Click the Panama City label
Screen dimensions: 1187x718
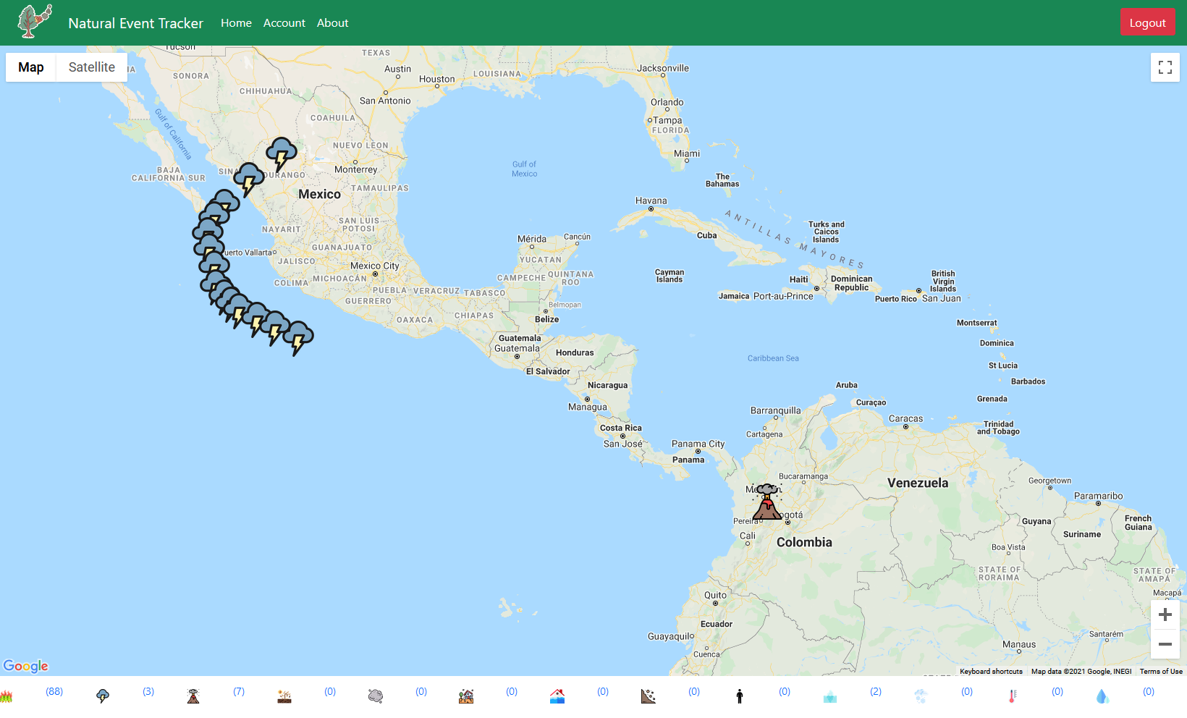click(x=698, y=444)
